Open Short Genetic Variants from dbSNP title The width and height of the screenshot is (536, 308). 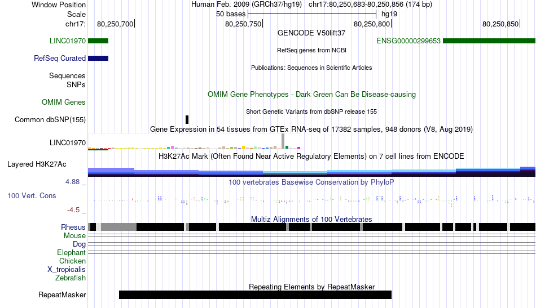311,111
